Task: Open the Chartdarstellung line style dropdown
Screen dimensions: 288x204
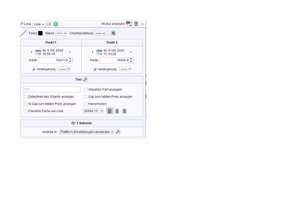Action: coord(100,33)
